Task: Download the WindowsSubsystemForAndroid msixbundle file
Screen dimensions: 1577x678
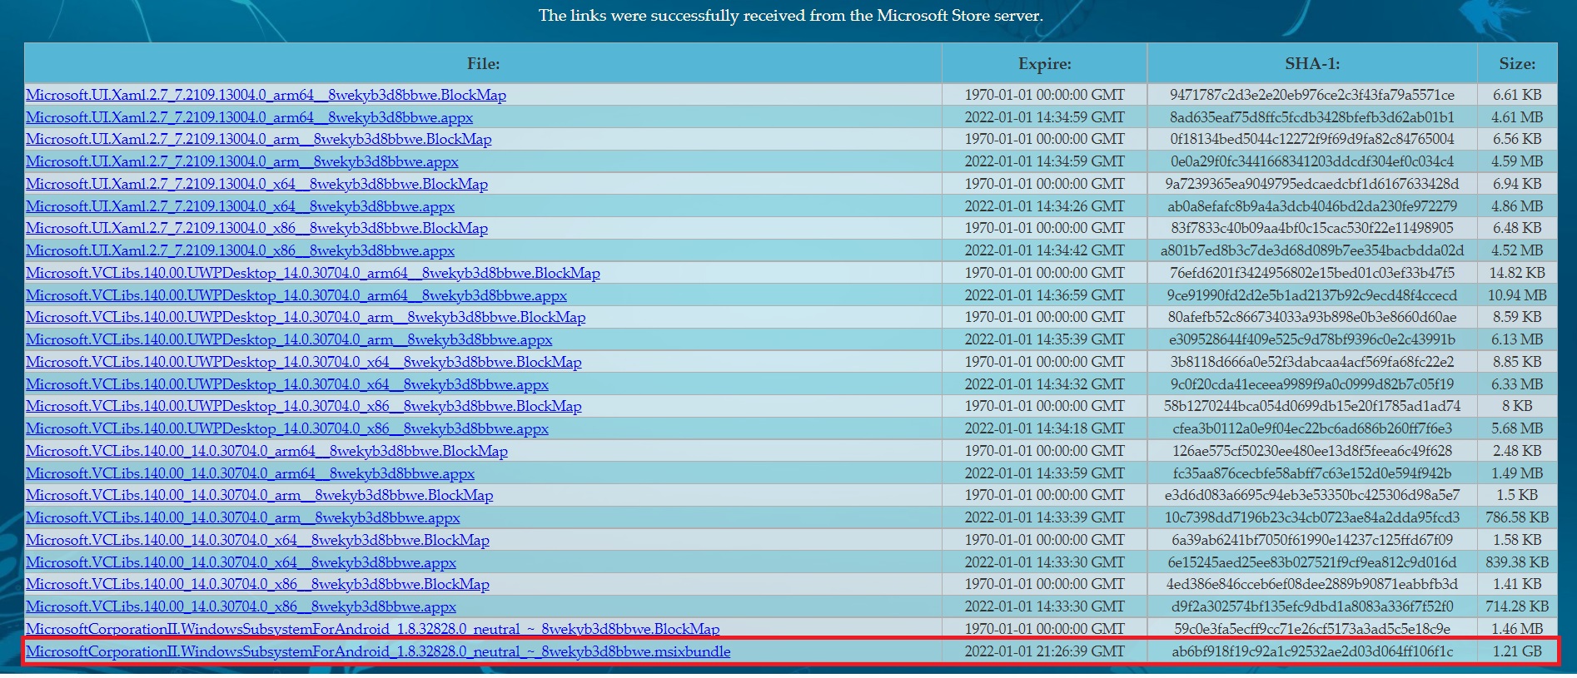Action: point(377,651)
